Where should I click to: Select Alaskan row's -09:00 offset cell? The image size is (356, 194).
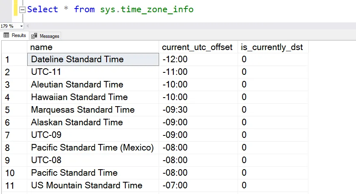pyautogui.click(x=198, y=122)
